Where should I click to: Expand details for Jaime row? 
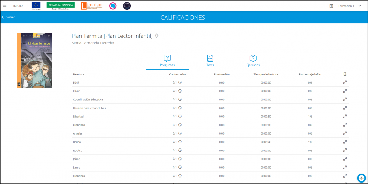click(345, 159)
